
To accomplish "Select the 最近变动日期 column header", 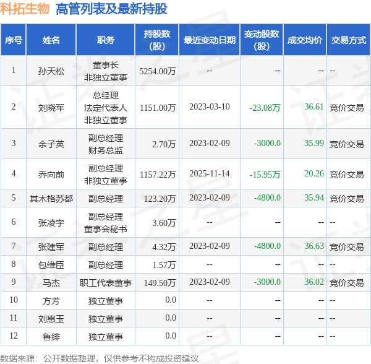I will pyautogui.click(x=210, y=40).
